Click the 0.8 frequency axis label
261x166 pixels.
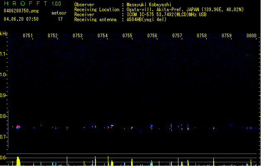[3, 116]
